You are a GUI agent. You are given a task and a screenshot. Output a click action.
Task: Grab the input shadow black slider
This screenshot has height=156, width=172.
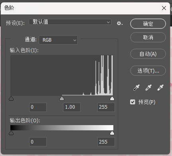(11, 99)
